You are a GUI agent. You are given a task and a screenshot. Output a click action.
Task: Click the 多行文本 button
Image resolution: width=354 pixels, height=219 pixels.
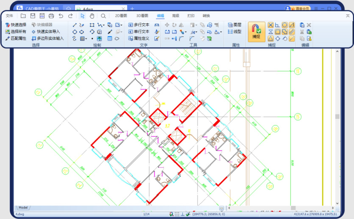[x=139, y=25]
